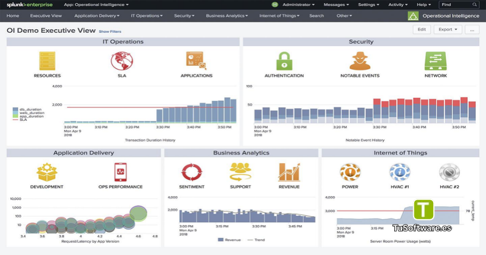This screenshot has height=255, width=486.
Task: Open the Executive View nav item
Action: (x=46, y=16)
